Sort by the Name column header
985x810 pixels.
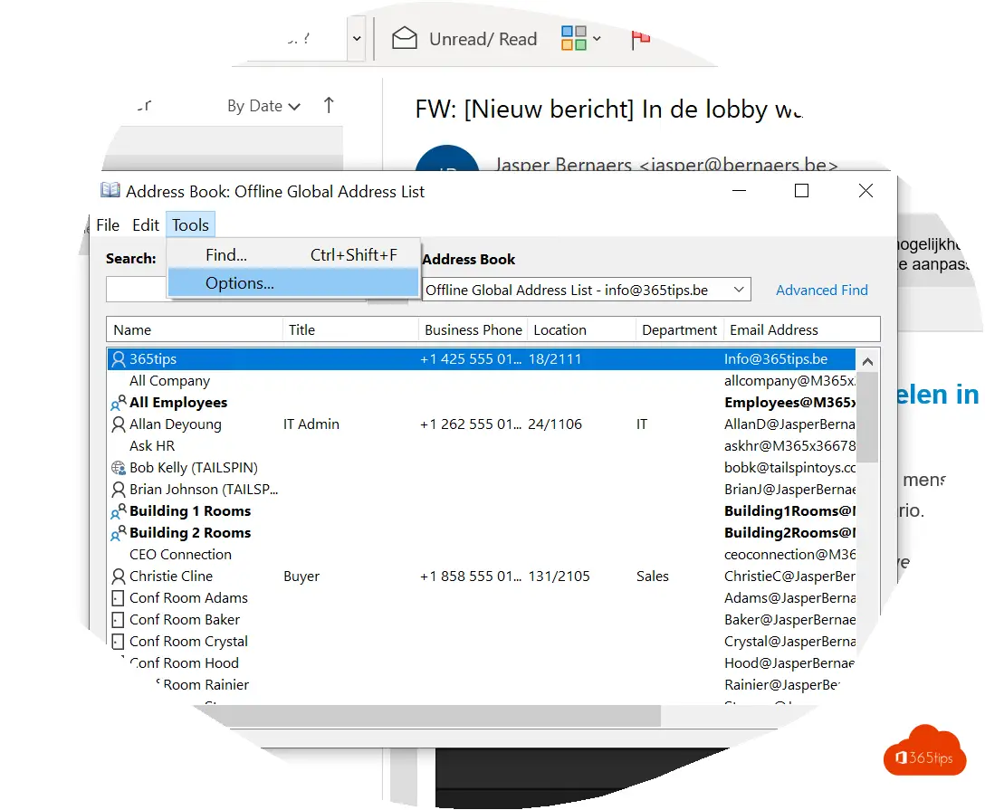[x=195, y=329]
